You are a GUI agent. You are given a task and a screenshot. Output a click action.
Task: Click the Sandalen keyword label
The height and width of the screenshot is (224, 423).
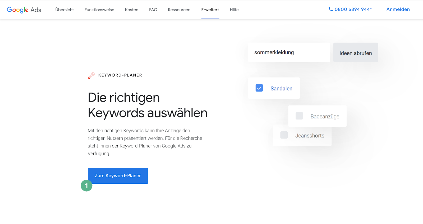(281, 89)
